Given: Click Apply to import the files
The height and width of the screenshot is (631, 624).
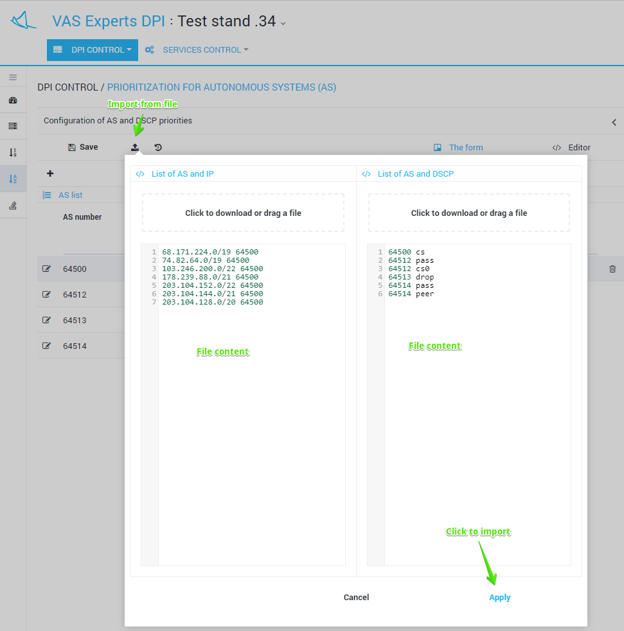Looking at the screenshot, I should [499, 598].
